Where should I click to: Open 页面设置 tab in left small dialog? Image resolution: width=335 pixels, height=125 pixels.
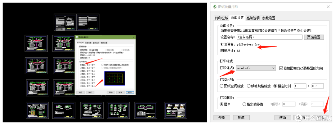(x=88, y=43)
